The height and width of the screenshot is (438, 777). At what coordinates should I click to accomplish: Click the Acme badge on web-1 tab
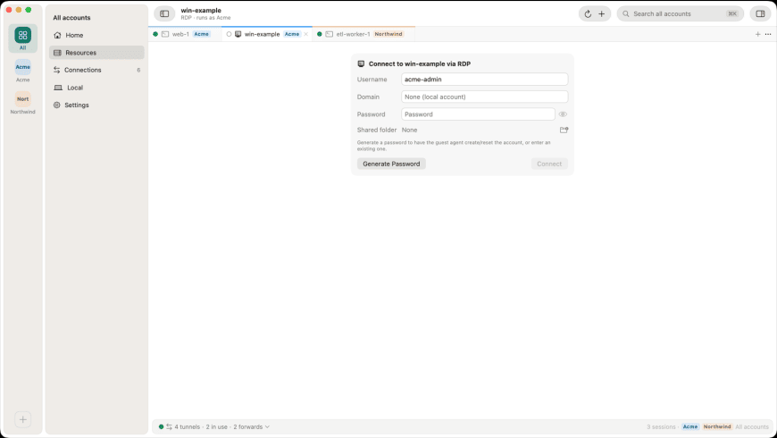[x=202, y=34]
